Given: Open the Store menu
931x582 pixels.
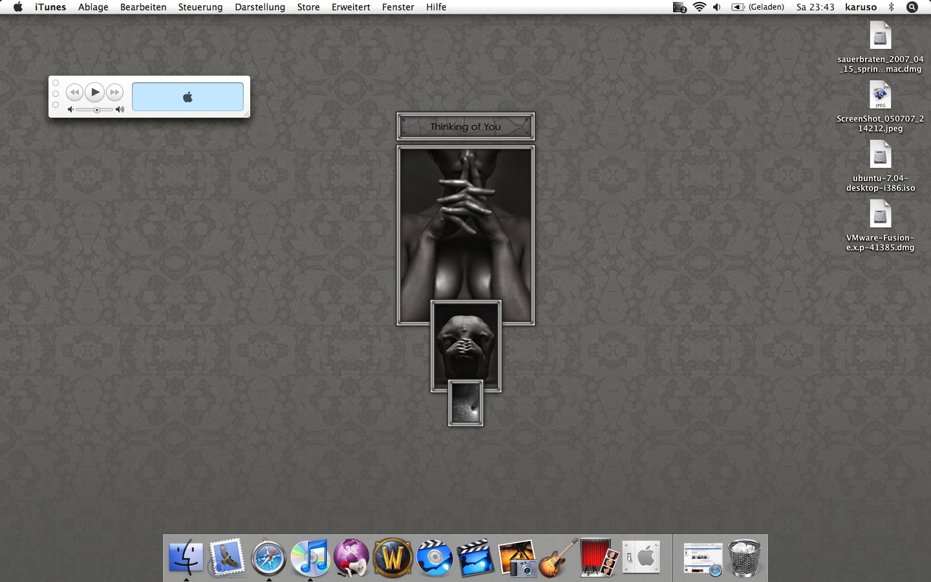Looking at the screenshot, I should click(308, 7).
